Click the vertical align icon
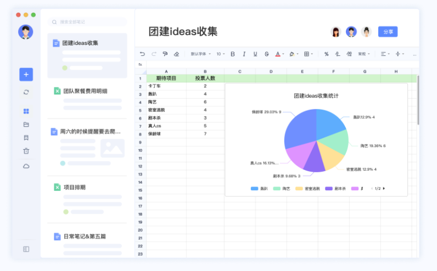 (x=397, y=54)
